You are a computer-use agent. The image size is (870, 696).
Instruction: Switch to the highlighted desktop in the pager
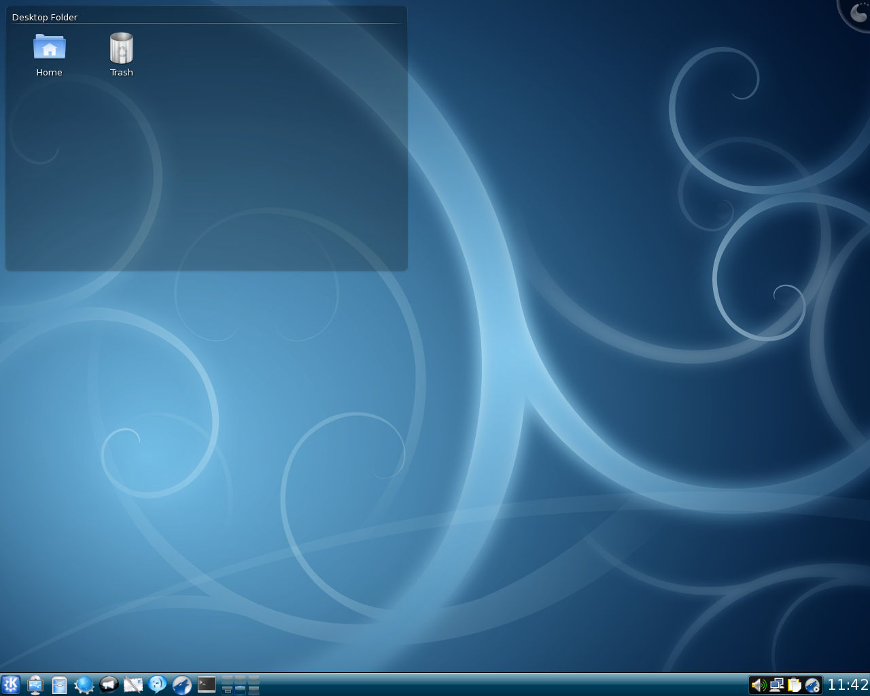click(241, 691)
